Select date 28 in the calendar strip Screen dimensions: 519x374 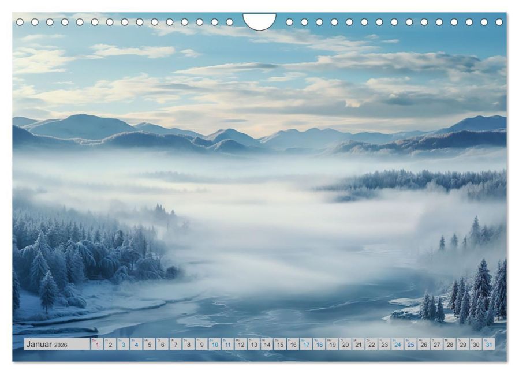coord(450,344)
